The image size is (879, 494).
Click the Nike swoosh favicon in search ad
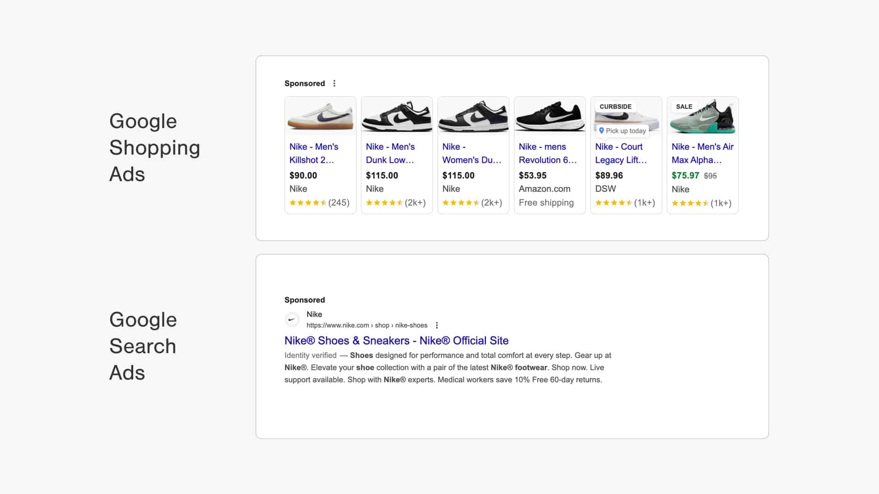(292, 319)
